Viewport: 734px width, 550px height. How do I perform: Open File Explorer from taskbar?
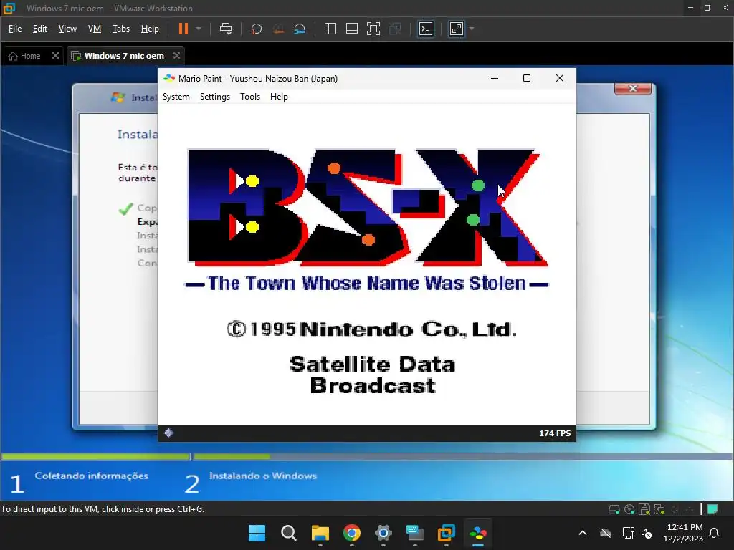point(320,533)
